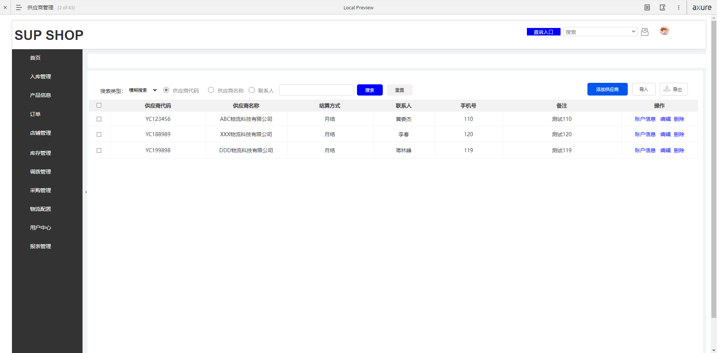
Task: Open 账户信息 for XXX物流科技有限公司
Action: coord(645,134)
